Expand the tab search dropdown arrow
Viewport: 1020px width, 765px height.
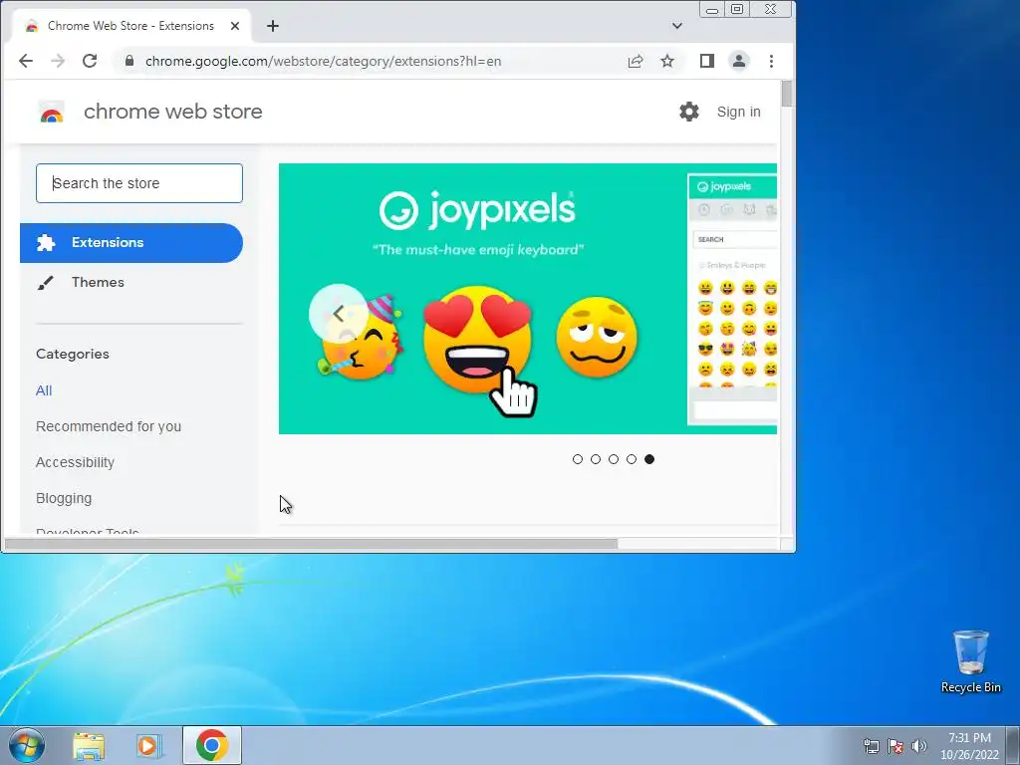[x=677, y=26]
